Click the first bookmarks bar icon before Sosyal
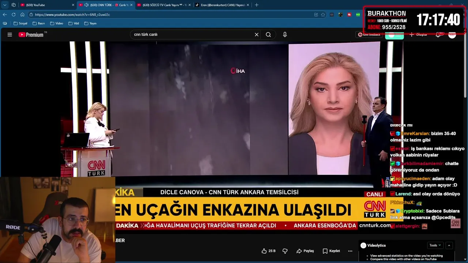 [x=5, y=23]
